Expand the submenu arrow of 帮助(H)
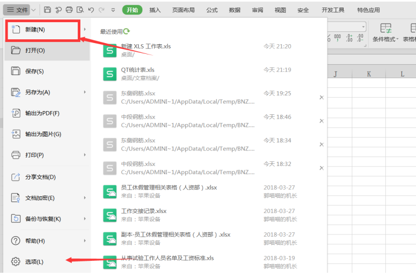Image resolution: width=416 pixels, height=276 pixels. click(85, 241)
